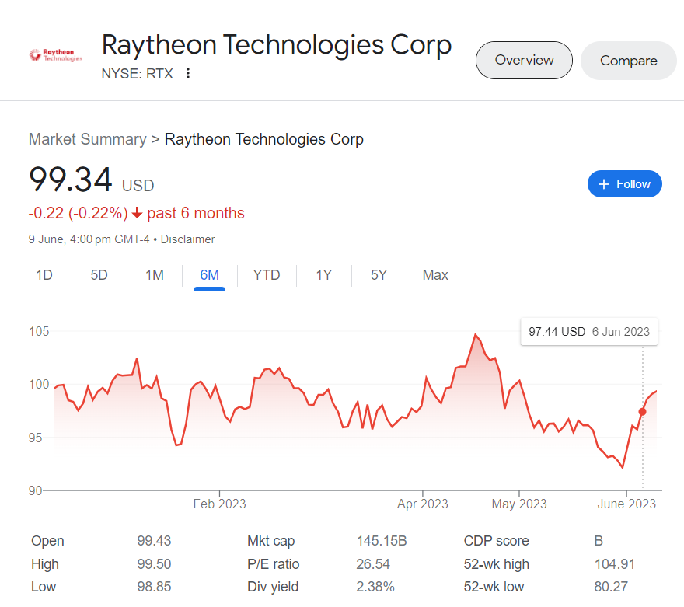Image resolution: width=684 pixels, height=607 pixels.
Task: Click the Div yield value 2.38%
Action: tap(375, 587)
